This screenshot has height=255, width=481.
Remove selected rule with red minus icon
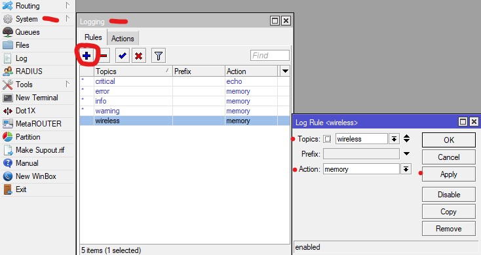coord(104,56)
